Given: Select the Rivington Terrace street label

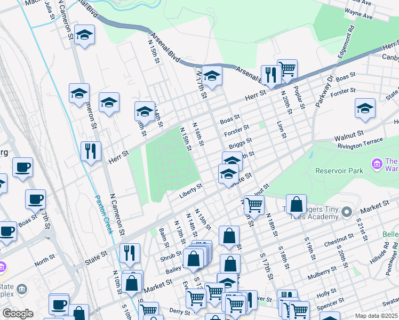Looking at the screenshot, I should (x=360, y=143).
